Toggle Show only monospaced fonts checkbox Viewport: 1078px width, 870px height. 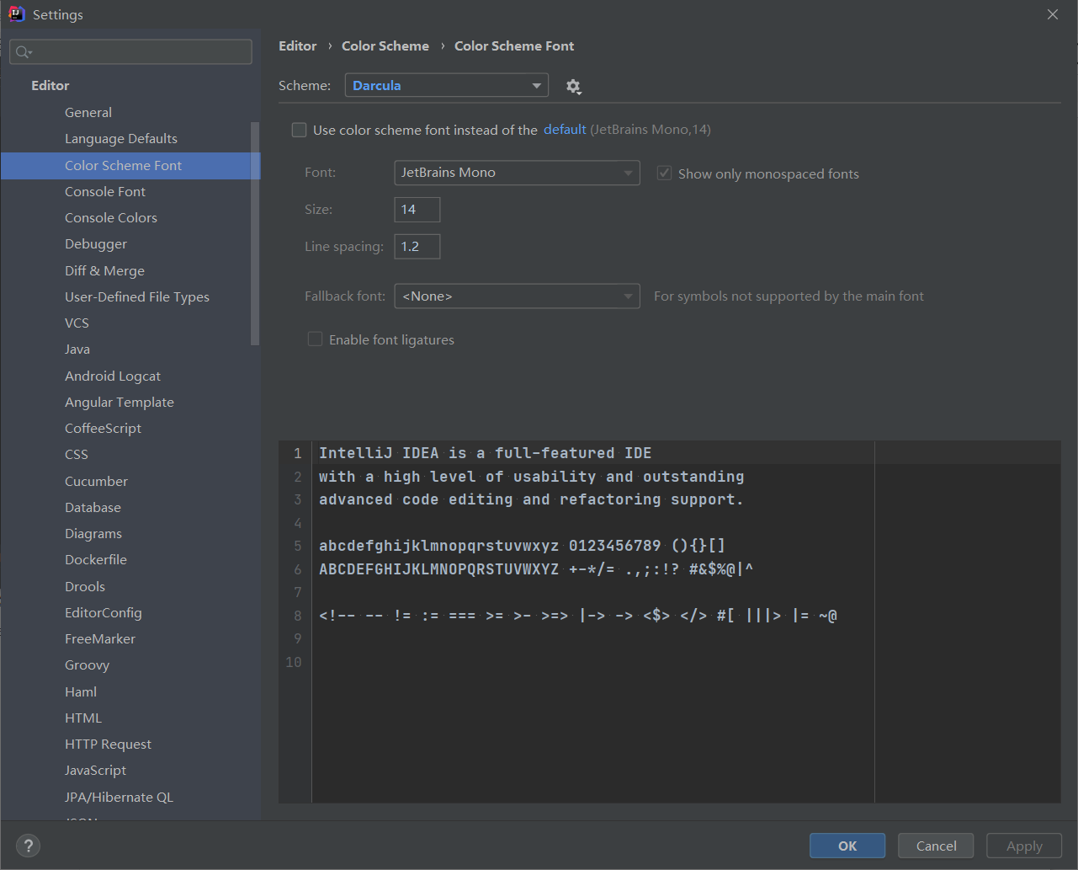tap(664, 173)
